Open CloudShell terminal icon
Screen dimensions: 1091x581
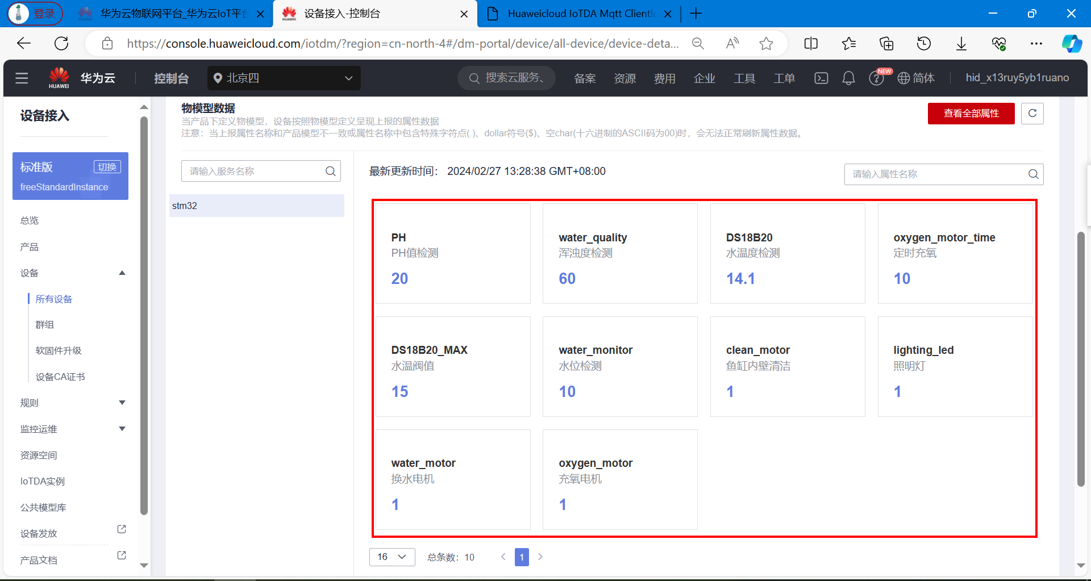coord(821,78)
